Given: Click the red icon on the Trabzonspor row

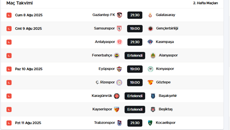Looking at the screenshot, I should coord(9,123).
